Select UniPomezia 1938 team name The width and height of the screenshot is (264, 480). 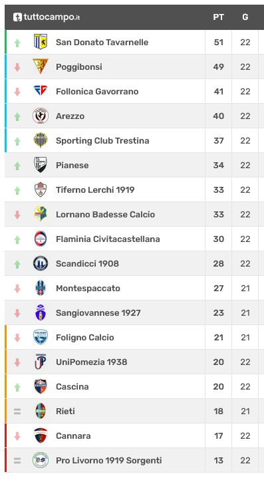click(x=91, y=362)
